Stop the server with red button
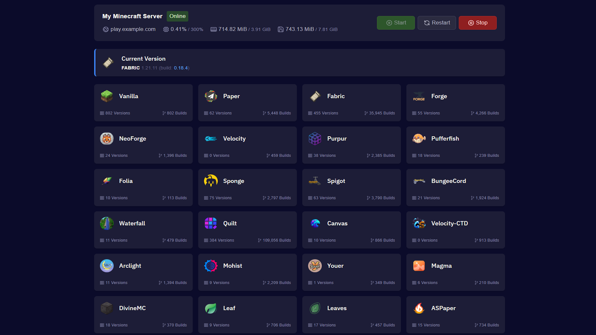Image resolution: width=596 pixels, height=335 pixels. [x=478, y=23]
